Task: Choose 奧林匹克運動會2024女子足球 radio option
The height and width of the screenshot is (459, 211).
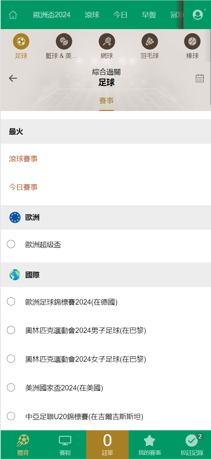Action: click(x=11, y=359)
